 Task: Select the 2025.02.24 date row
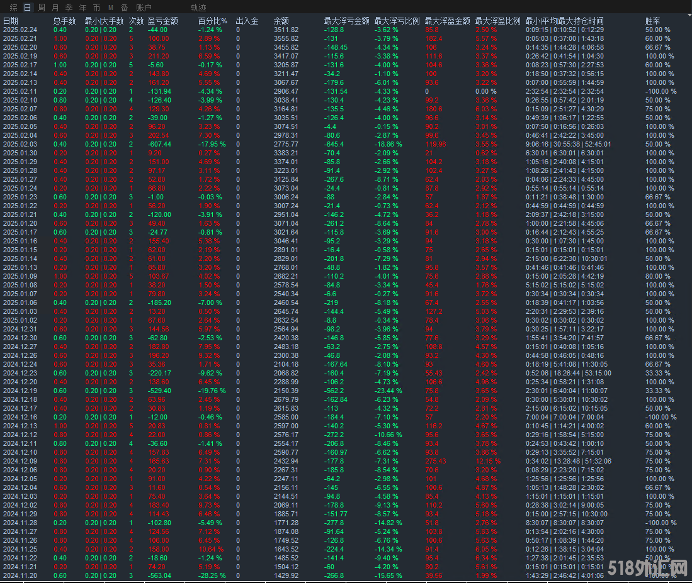(x=20, y=30)
